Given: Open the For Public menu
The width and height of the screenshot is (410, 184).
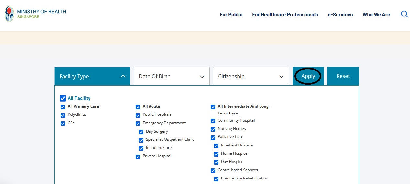Looking at the screenshot, I should pyautogui.click(x=231, y=15).
